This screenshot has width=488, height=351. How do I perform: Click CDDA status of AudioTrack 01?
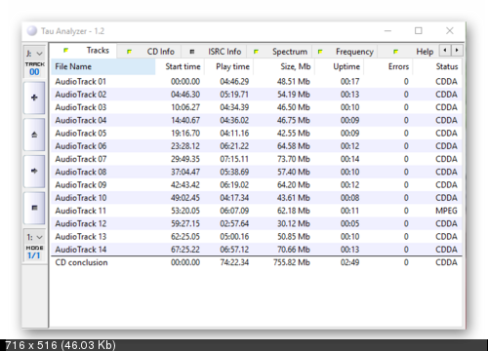[x=446, y=82]
